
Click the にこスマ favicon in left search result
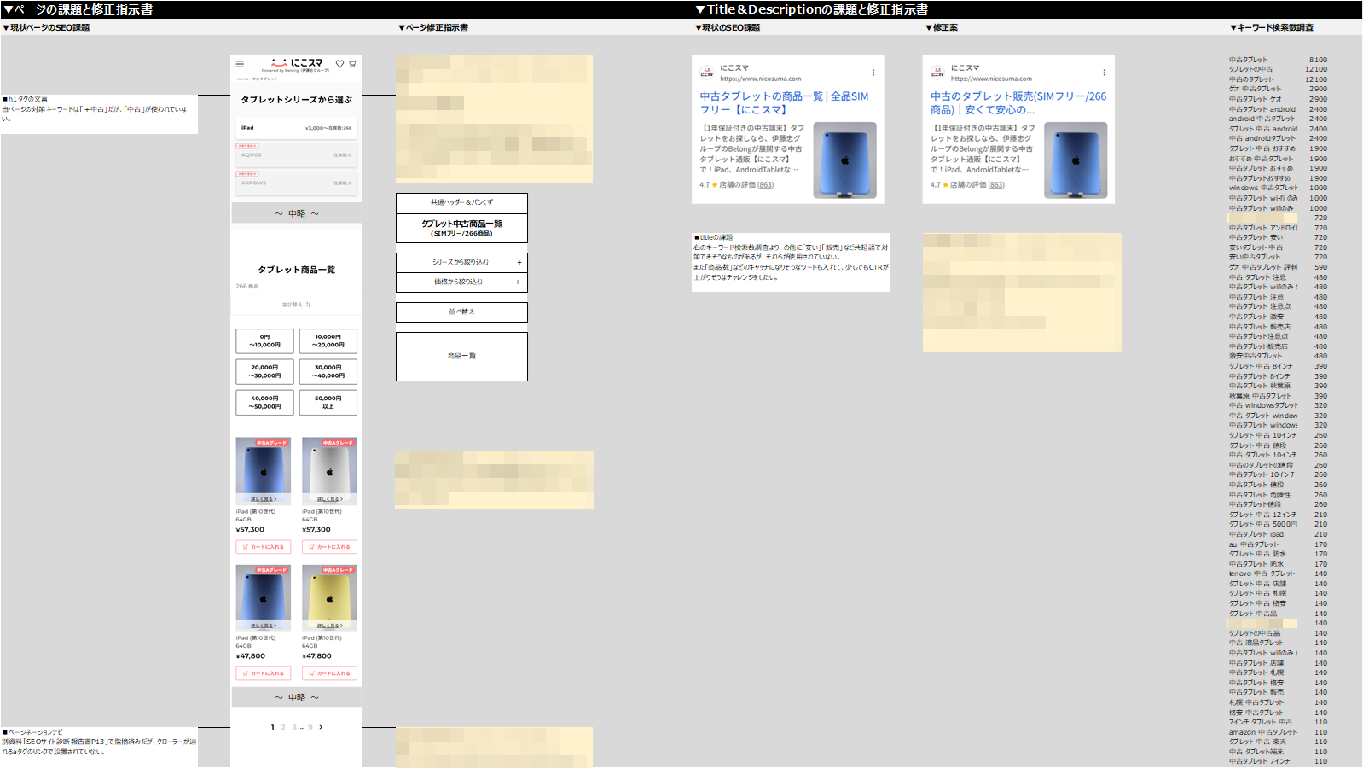[x=707, y=73]
